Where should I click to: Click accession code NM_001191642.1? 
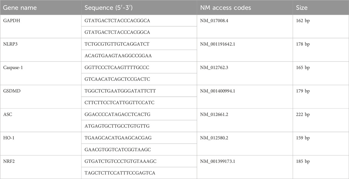pos(217,44)
